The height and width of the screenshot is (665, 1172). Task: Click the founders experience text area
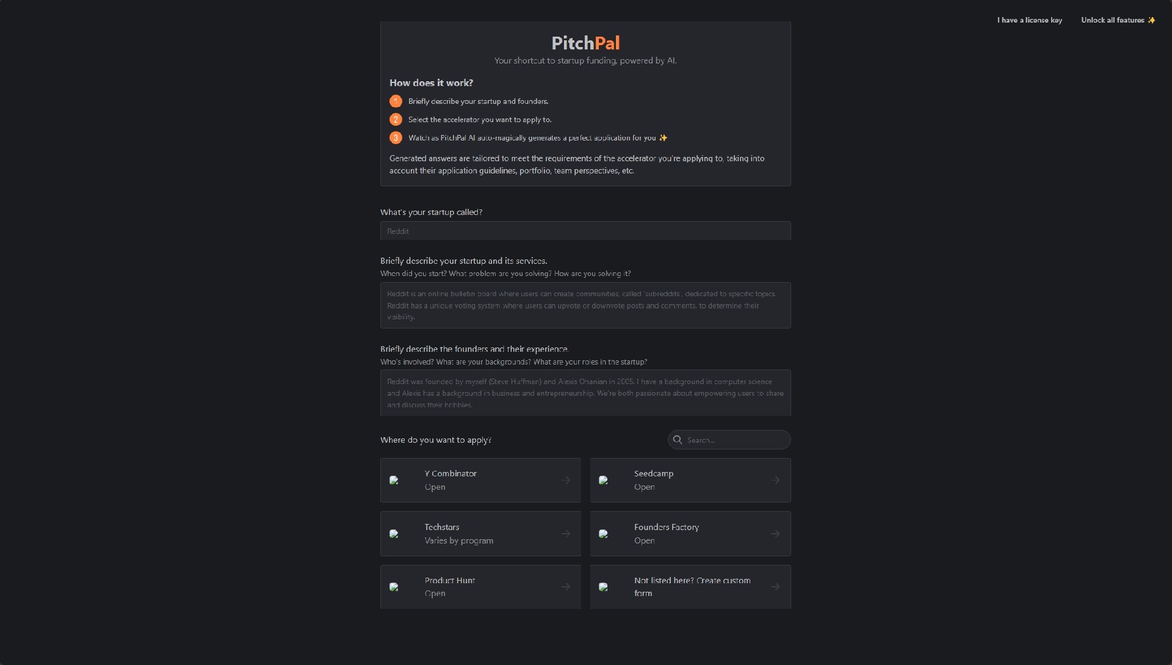pyautogui.click(x=585, y=393)
